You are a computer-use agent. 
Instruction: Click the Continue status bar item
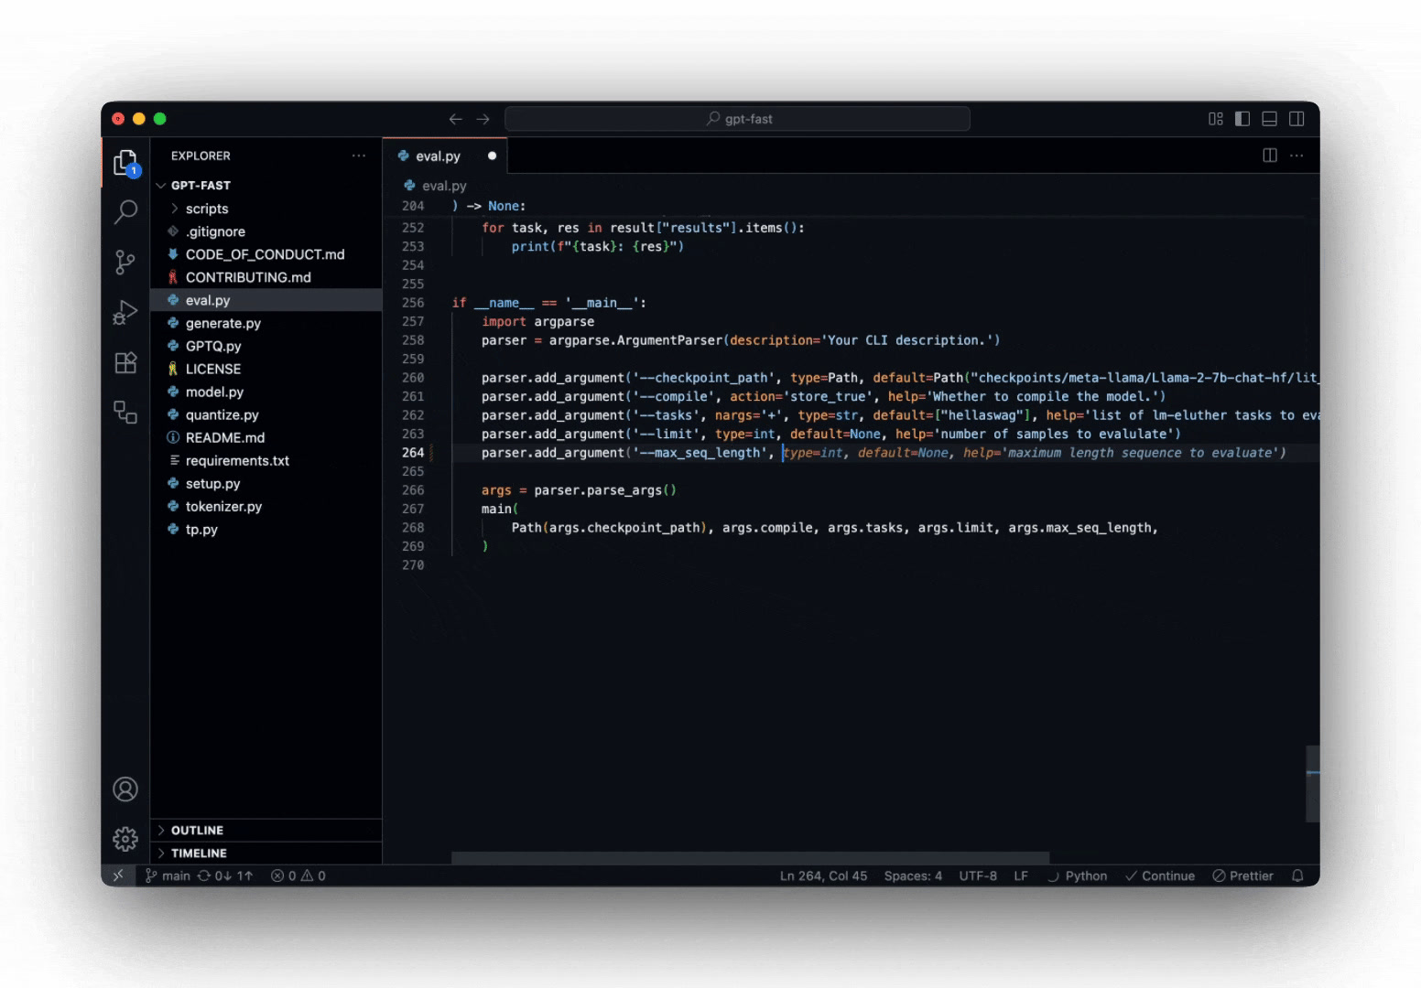coord(1160,875)
